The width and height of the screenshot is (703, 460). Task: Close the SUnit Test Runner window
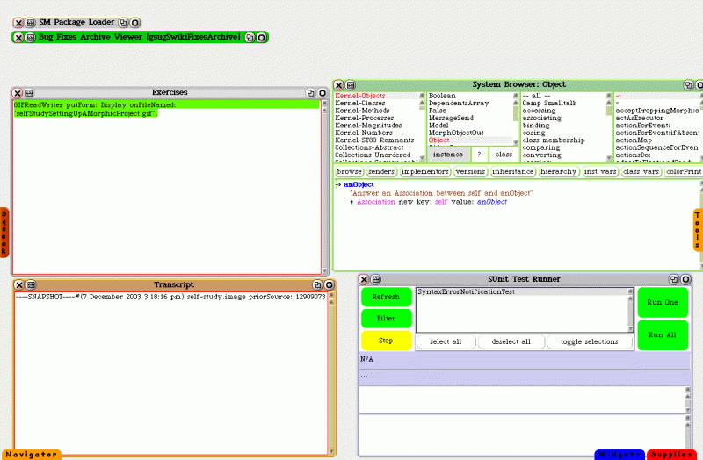364,279
